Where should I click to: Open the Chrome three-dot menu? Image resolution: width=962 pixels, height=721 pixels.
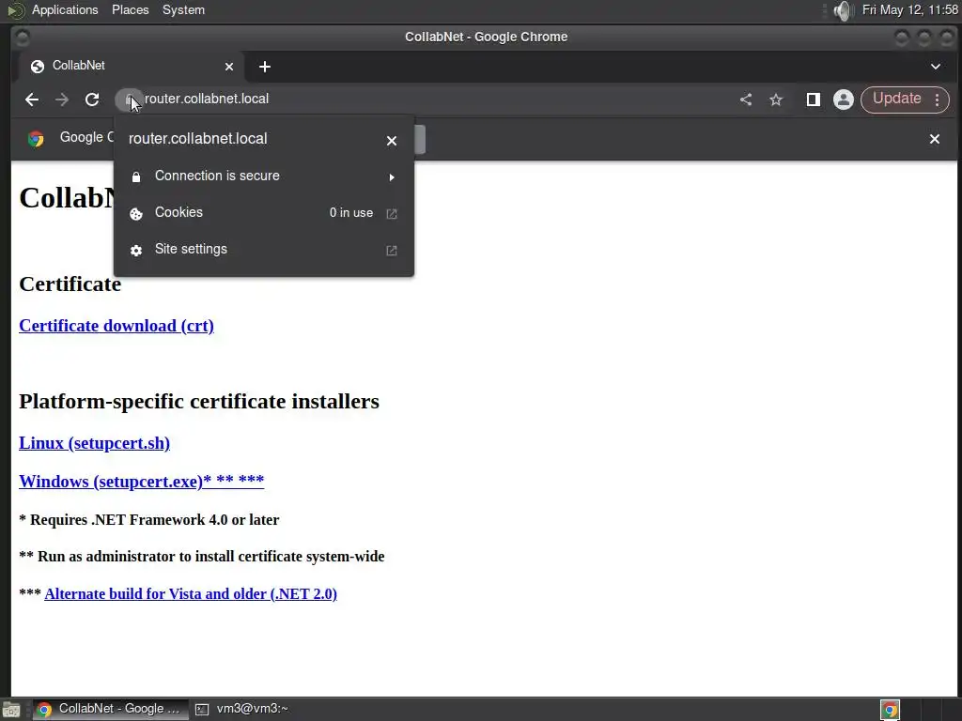click(x=937, y=100)
